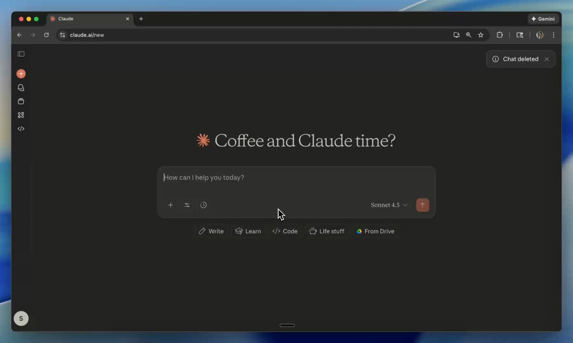Dismiss the Chat deleted notification
This screenshot has width=573, height=343.
pyautogui.click(x=547, y=59)
